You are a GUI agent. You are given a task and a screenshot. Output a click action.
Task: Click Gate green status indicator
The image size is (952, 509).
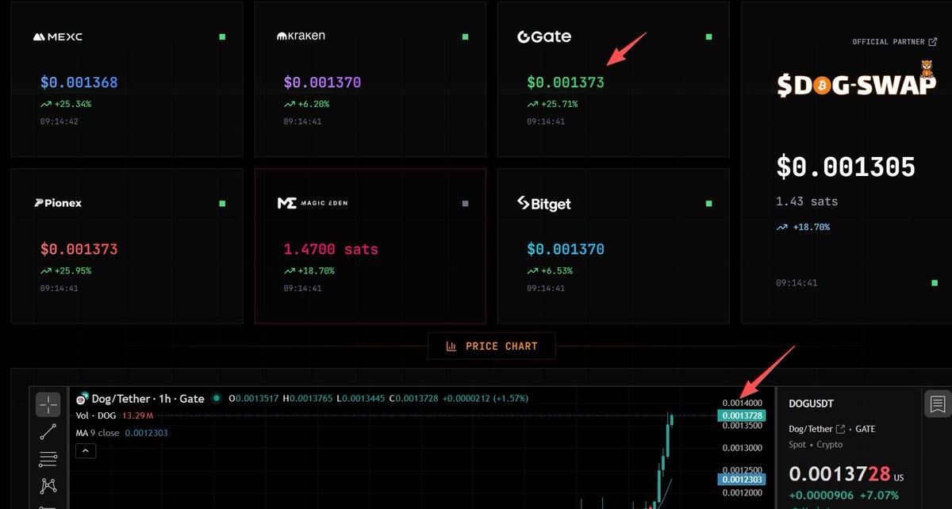pyautogui.click(x=708, y=36)
